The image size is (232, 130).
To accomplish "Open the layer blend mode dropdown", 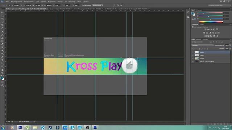I will tap(203, 45).
